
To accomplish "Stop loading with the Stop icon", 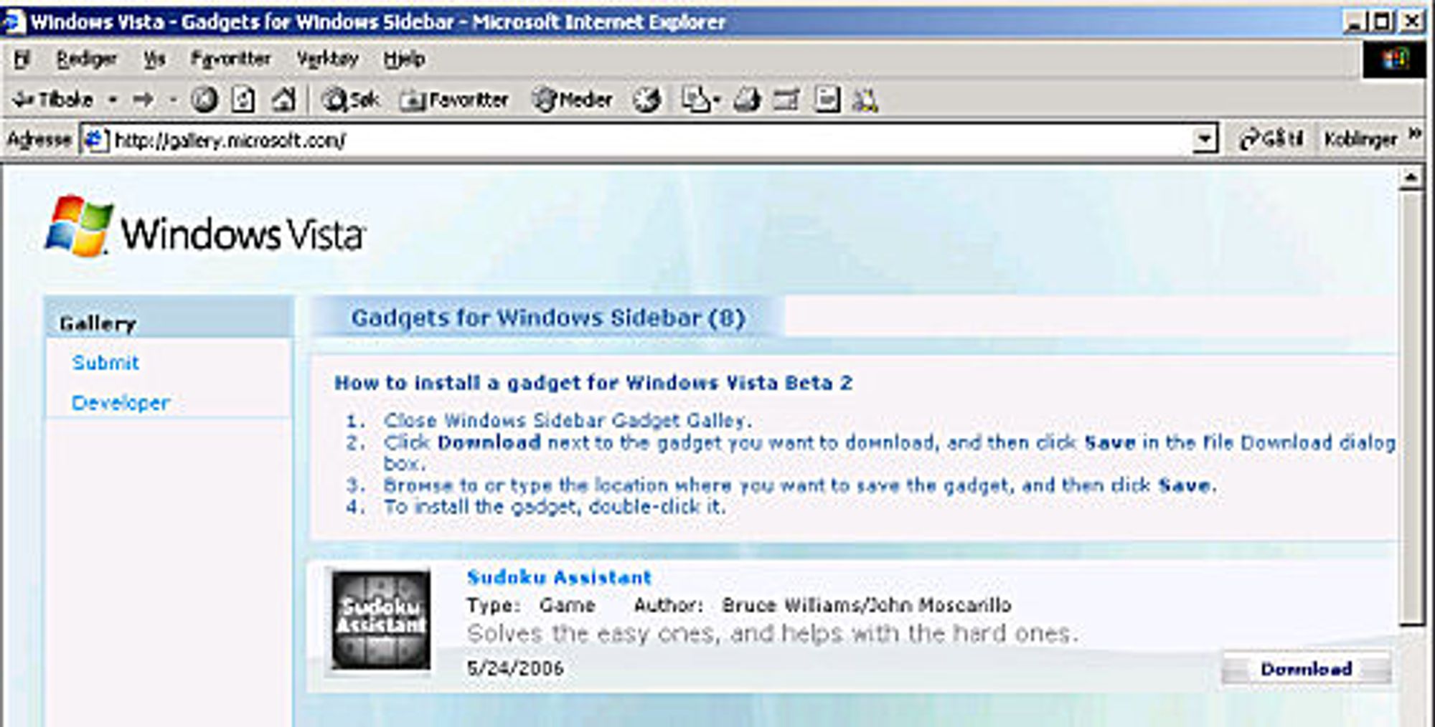I will click(204, 100).
